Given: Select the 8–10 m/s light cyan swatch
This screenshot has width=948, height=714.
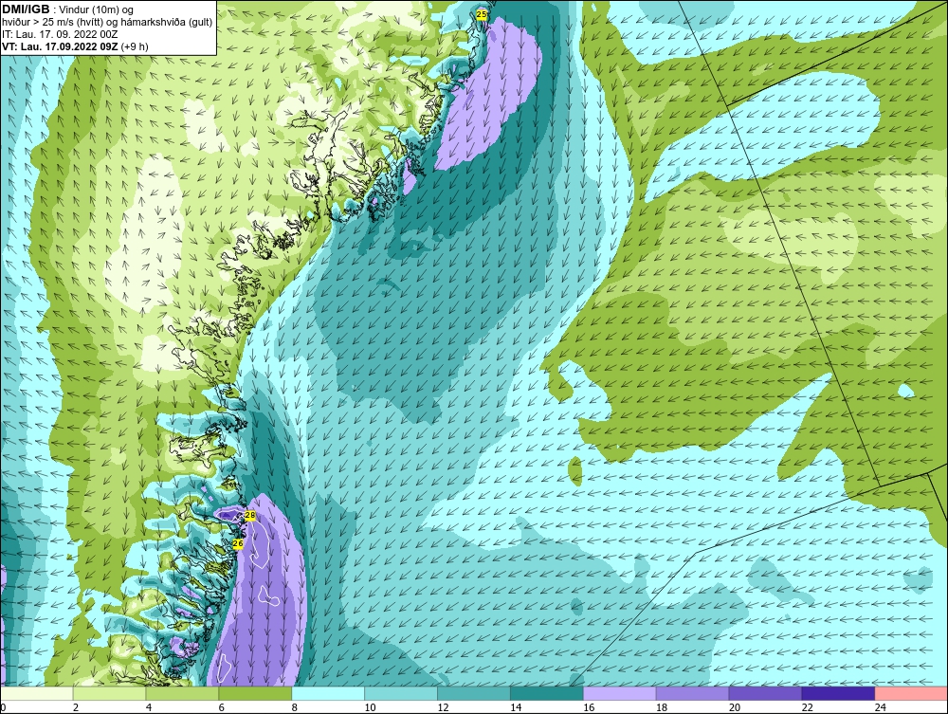Looking at the screenshot, I should (328, 693).
